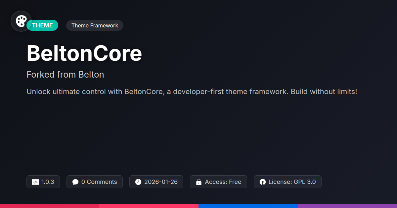This screenshot has width=397, height=208.
Task: Click the BeltonCore title heading
Action: (x=84, y=53)
